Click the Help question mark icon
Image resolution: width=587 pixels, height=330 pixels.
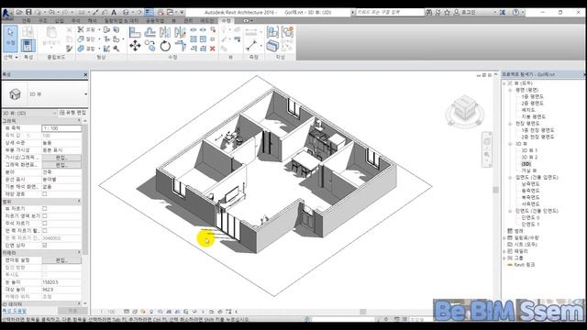click(515, 12)
